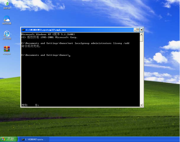
Task: Click the cmd.exe title bar system icon
Action: (x=23, y=30)
